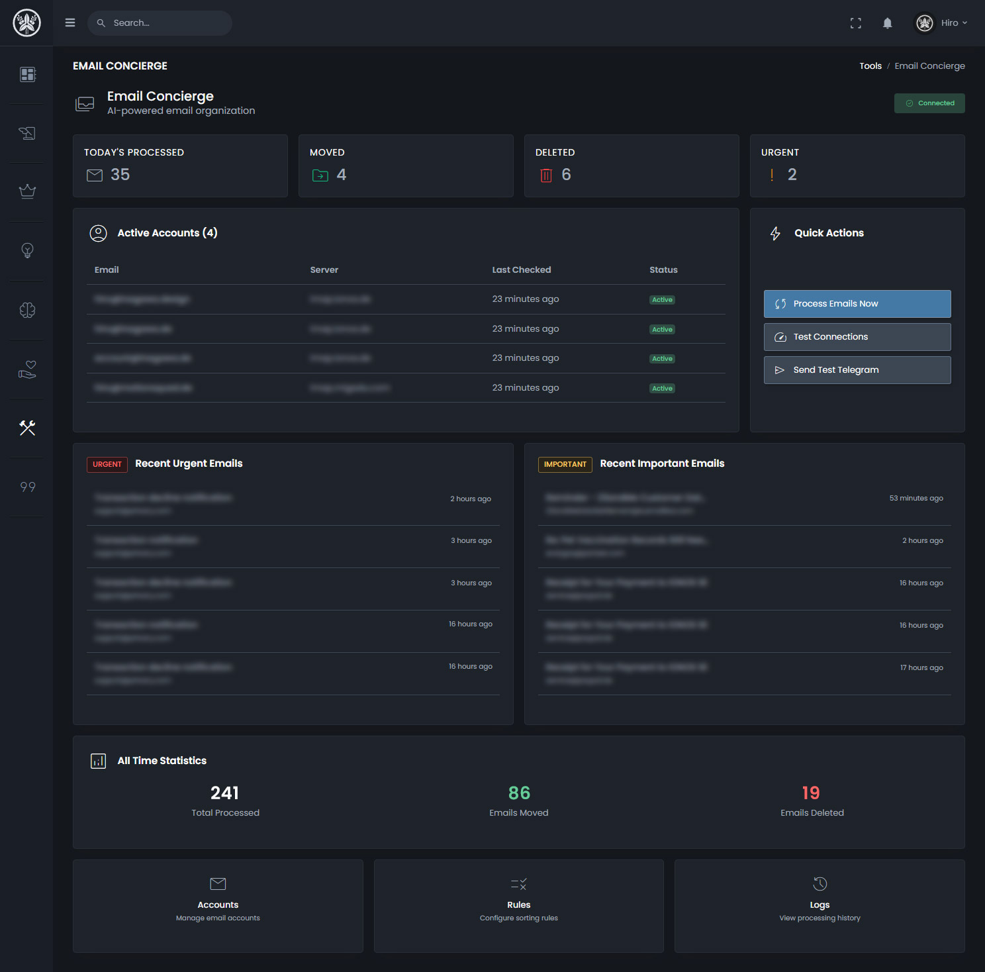Click the notification bell icon
Image resolution: width=985 pixels, height=972 pixels.
(x=887, y=23)
